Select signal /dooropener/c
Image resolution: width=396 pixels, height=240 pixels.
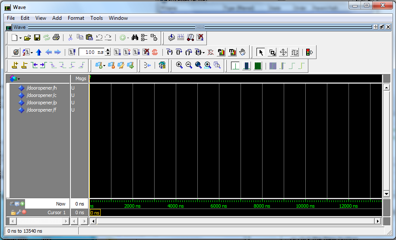pos(41,95)
